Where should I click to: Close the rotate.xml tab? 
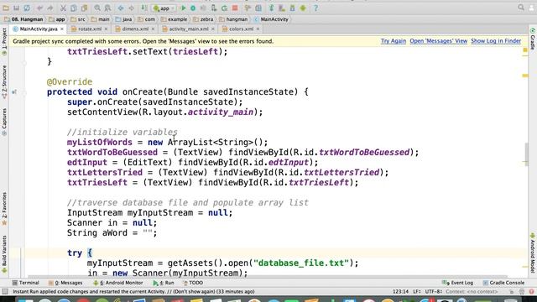pos(106,29)
